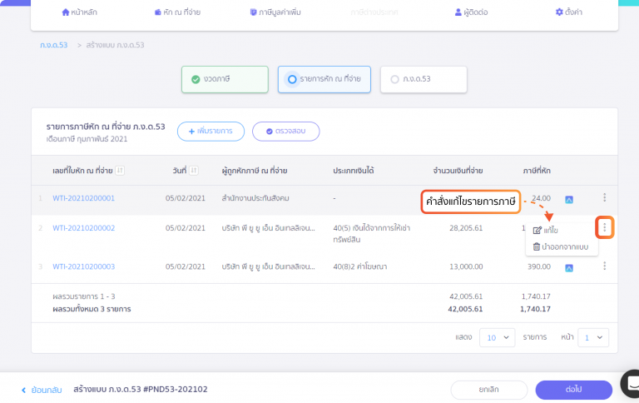Viewport: 639px width, 403px height.
Task: Click ย้อนกลับ to go back
Action: [x=42, y=390]
